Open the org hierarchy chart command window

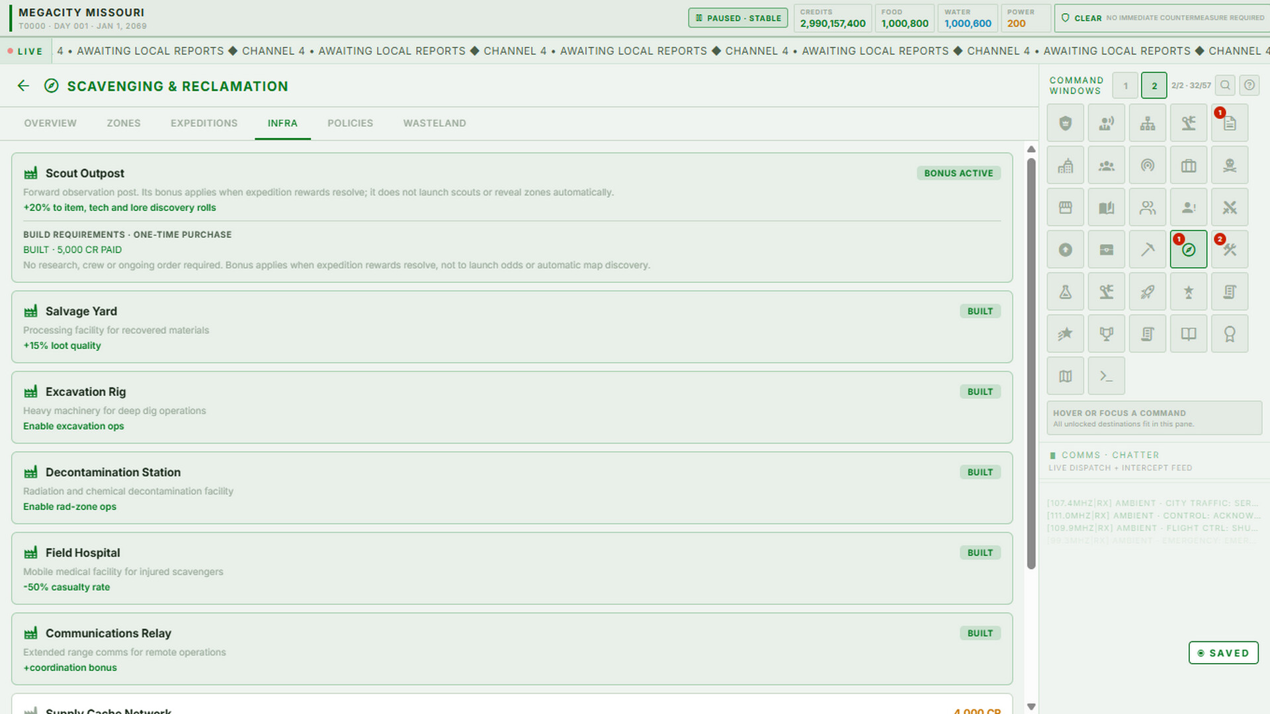pyautogui.click(x=1147, y=123)
